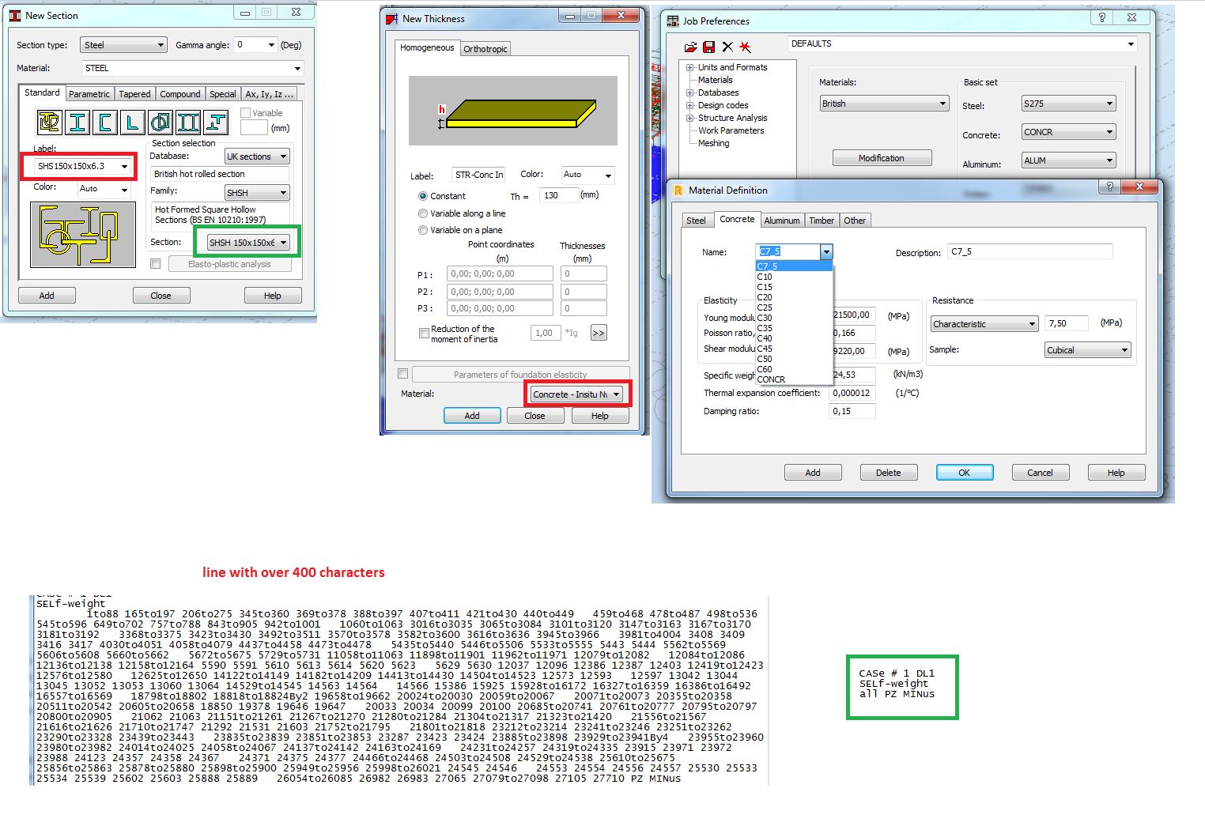Image resolution: width=1205 pixels, height=826 pixels.
Task: Select the L-angle section shape icon
Action: [x=131, y=122]
